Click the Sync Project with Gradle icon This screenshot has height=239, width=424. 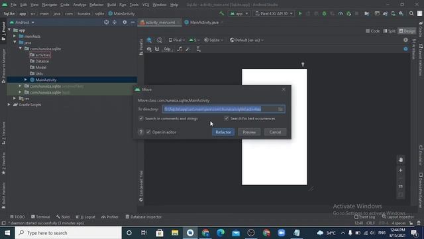(x=385, y=13)
